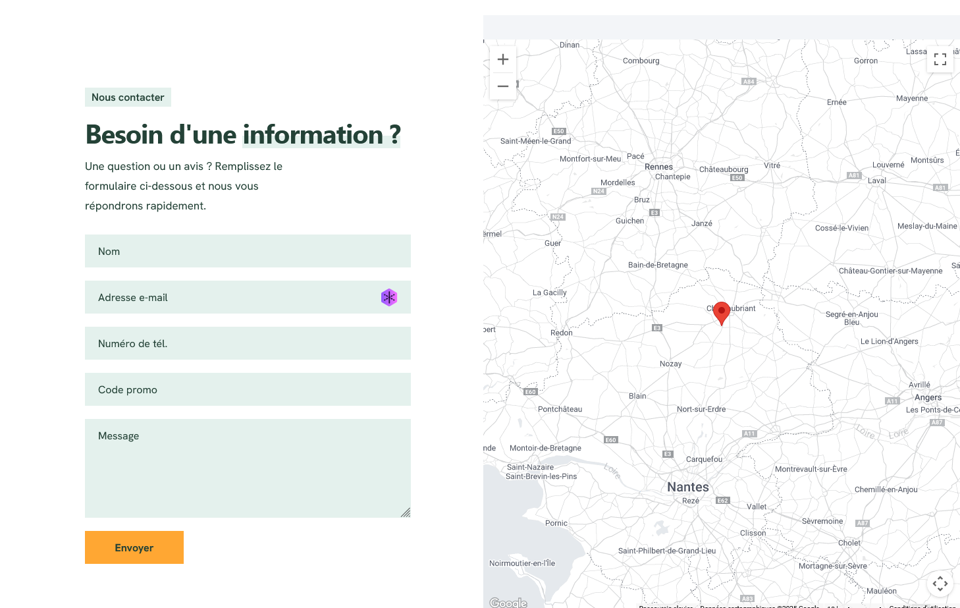Click the Guer label on map
Viewport: 960px width, 608px height.
pos(553,243)
